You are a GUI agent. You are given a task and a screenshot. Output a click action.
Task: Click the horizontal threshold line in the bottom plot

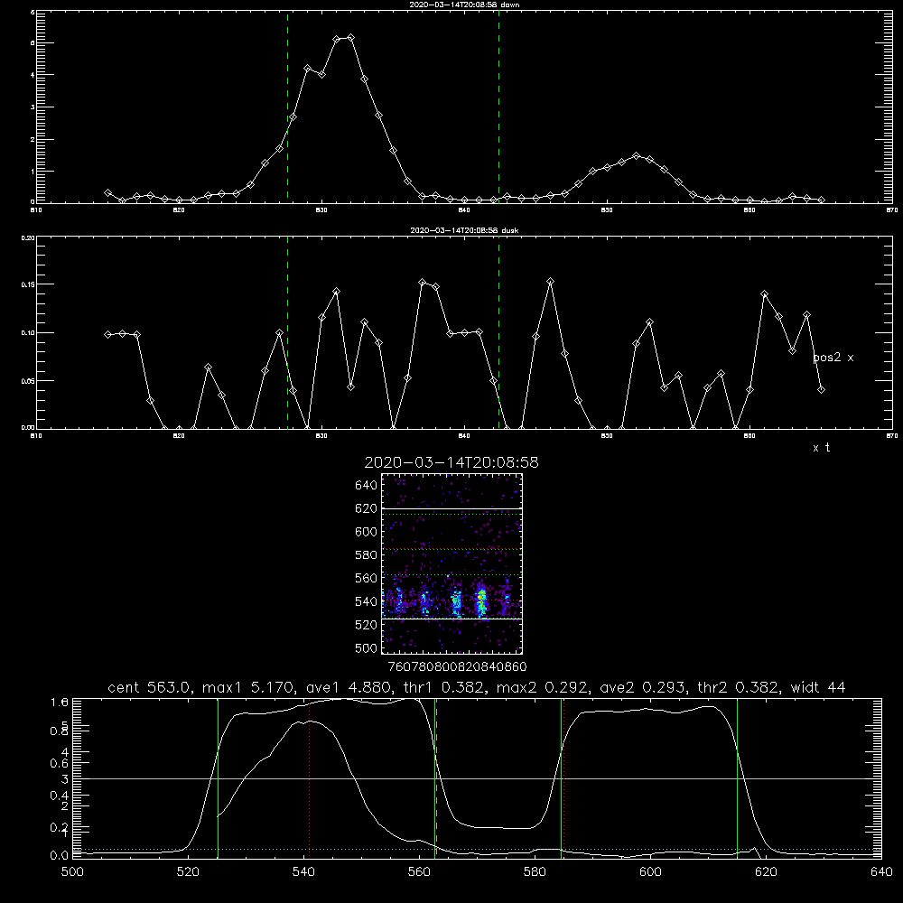point(478,778)
